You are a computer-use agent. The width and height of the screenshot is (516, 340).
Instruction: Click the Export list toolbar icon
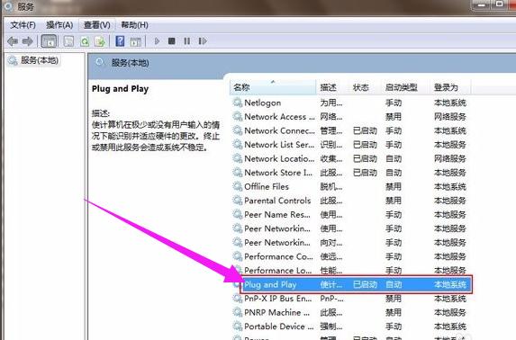click(x=100, y=41)
